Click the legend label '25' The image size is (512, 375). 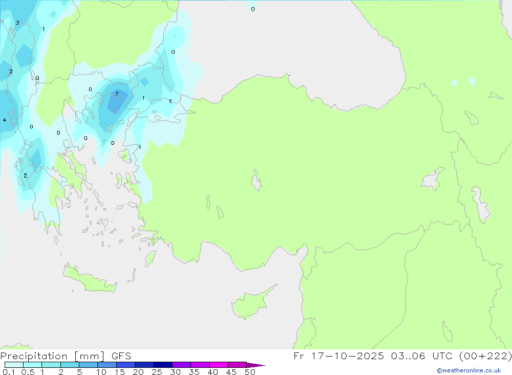(x=157, y=372)
